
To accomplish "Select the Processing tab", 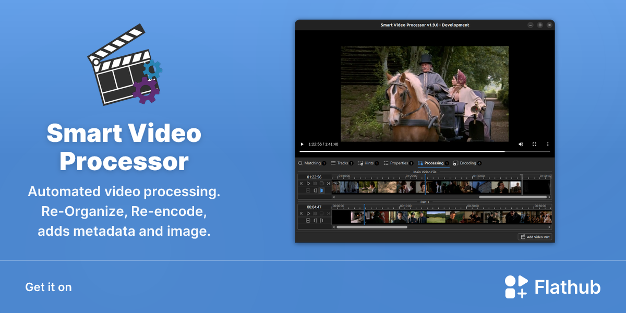I will 434,163.
